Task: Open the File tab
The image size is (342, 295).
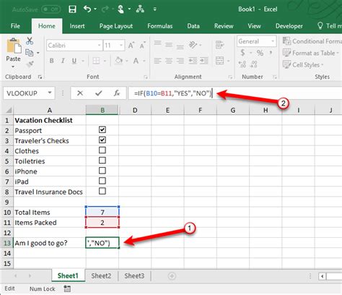Action: coord(15,26)
